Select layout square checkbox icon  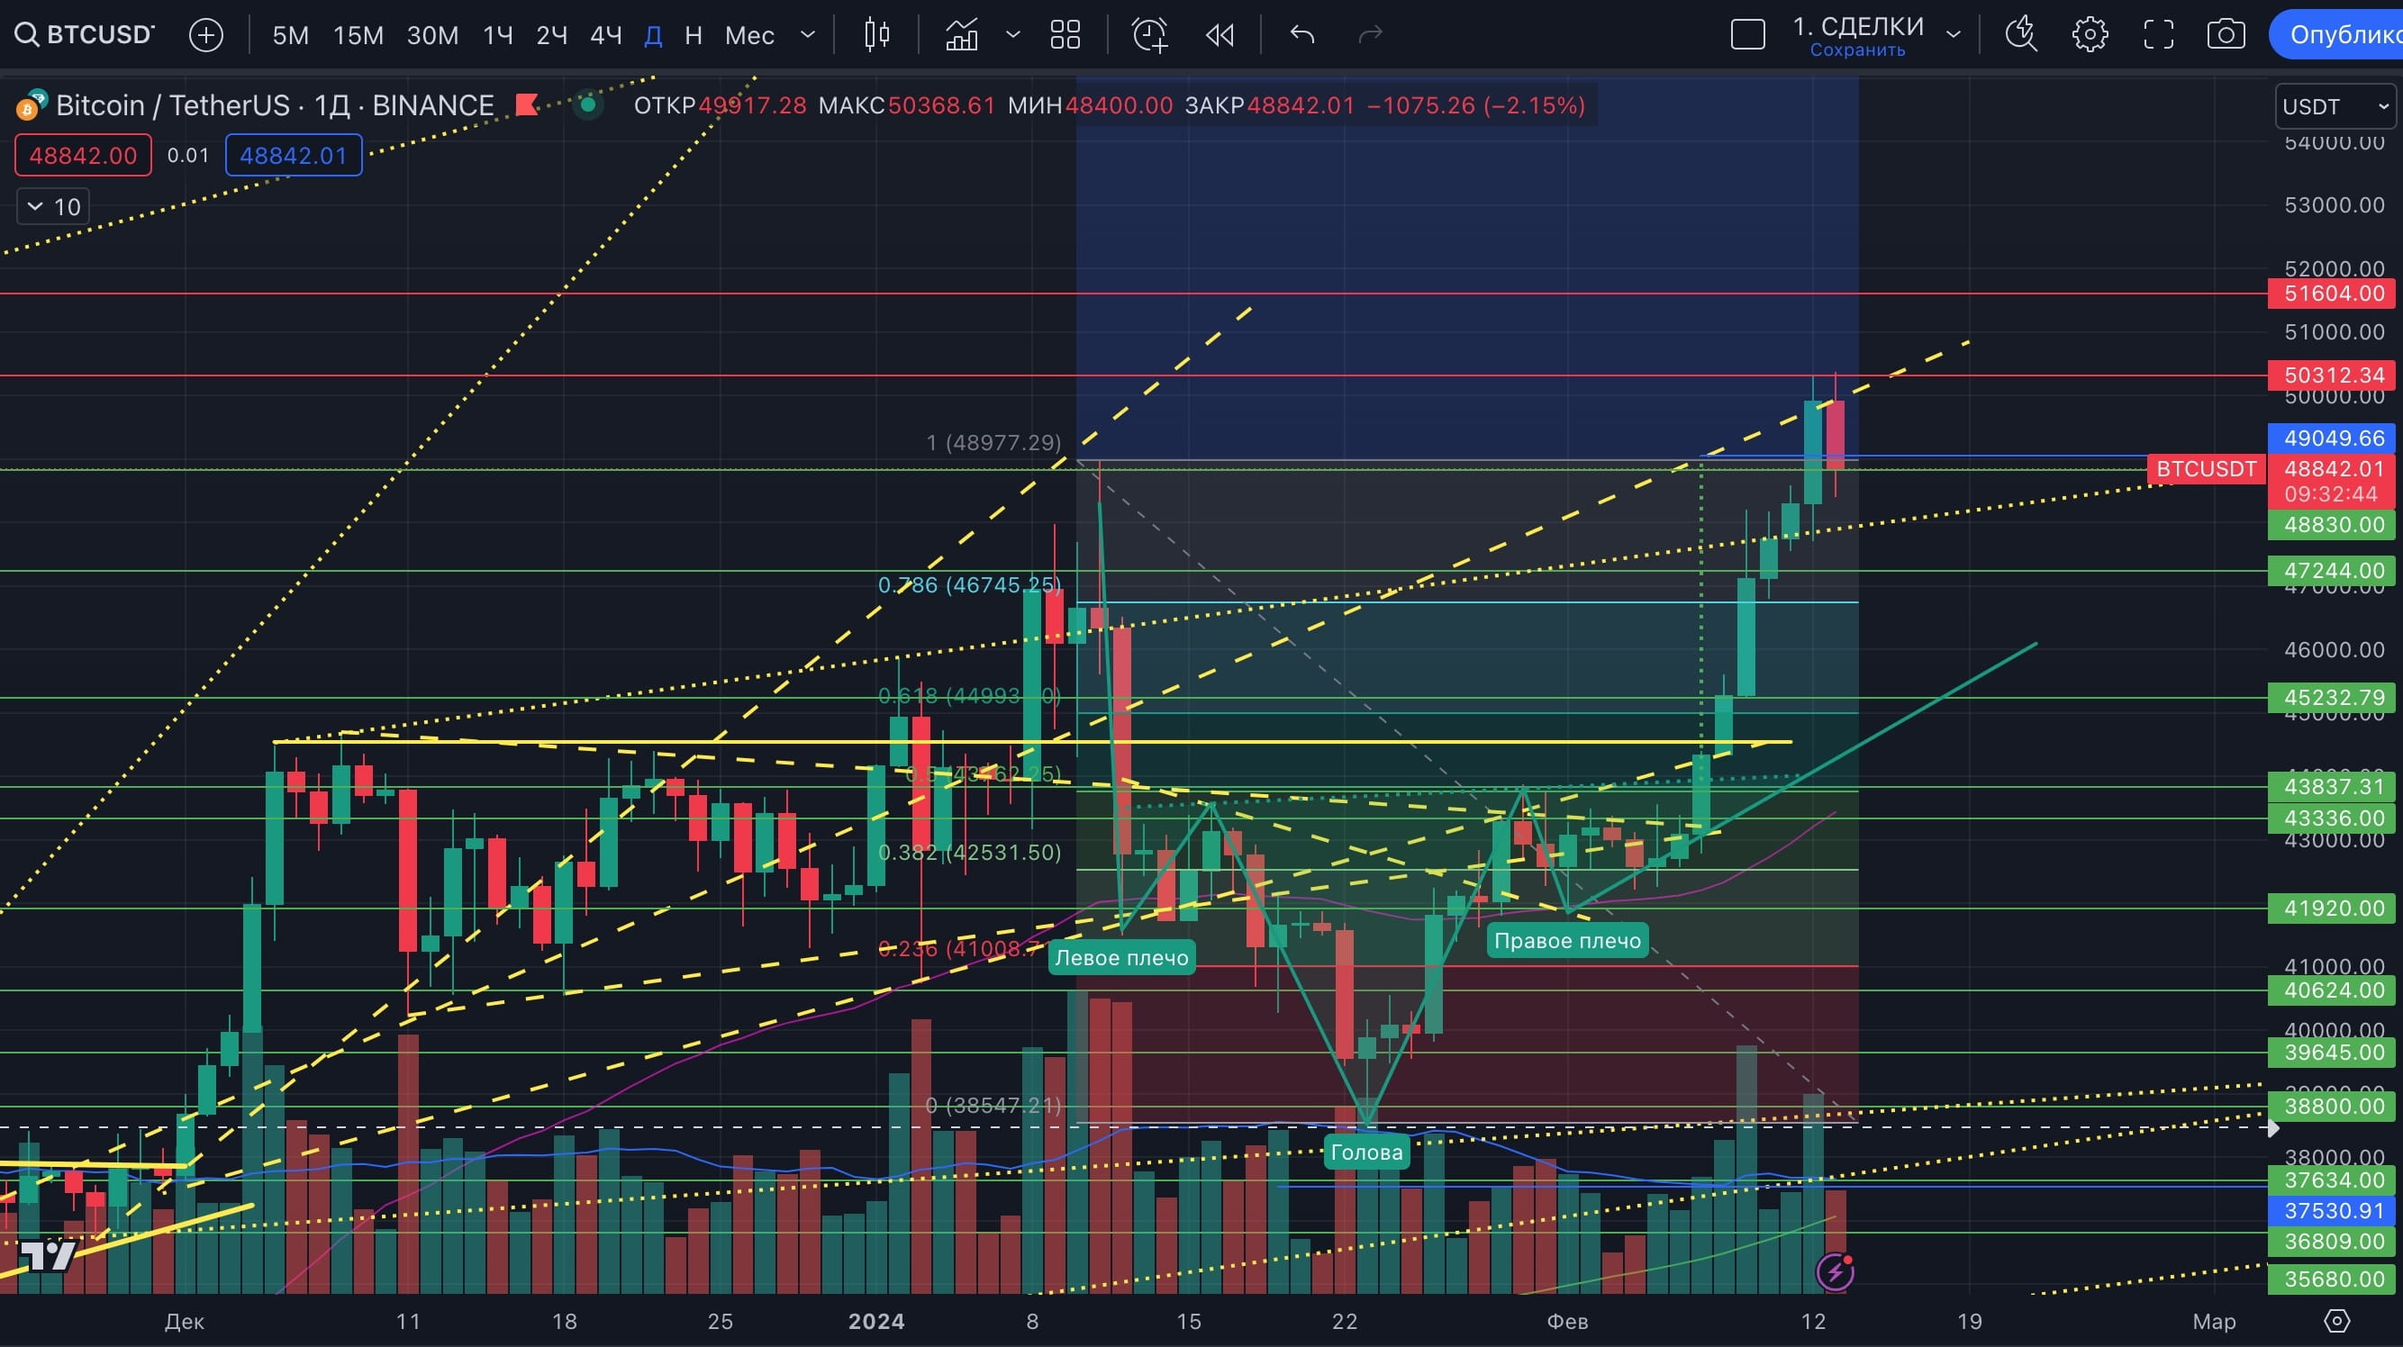(1747, 35)
